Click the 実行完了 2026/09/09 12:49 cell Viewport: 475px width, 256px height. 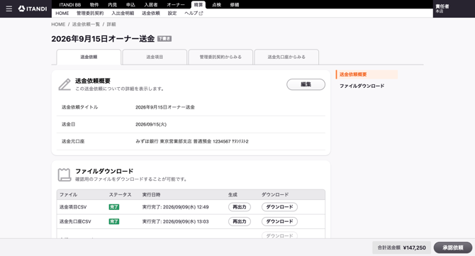175,207
